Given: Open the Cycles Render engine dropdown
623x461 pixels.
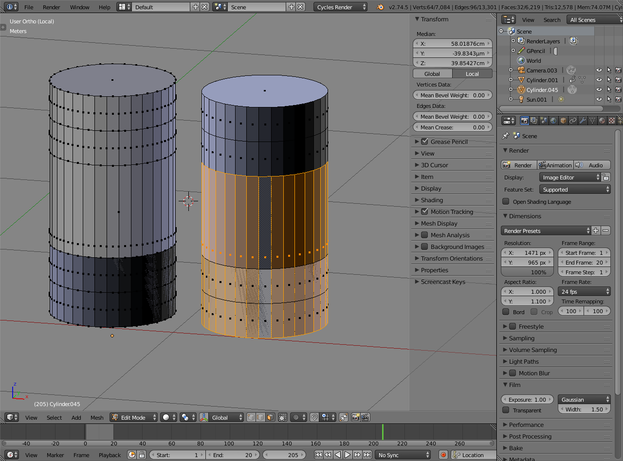Looking at the screenshot, I should coord(341,7).
